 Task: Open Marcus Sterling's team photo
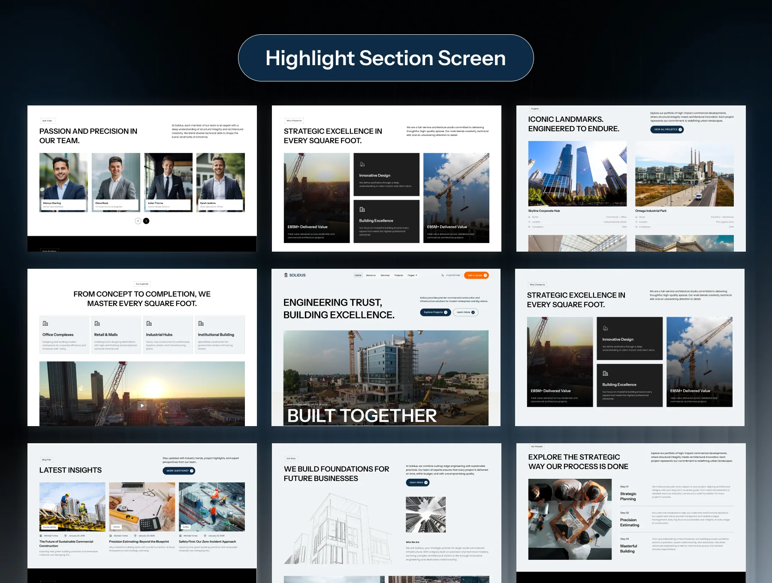63,182
